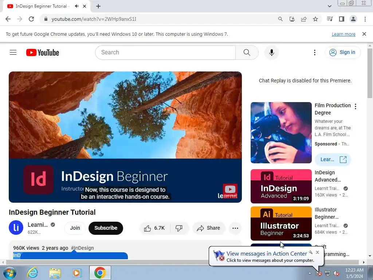Click Learnit channel name under video

(38, 225)
